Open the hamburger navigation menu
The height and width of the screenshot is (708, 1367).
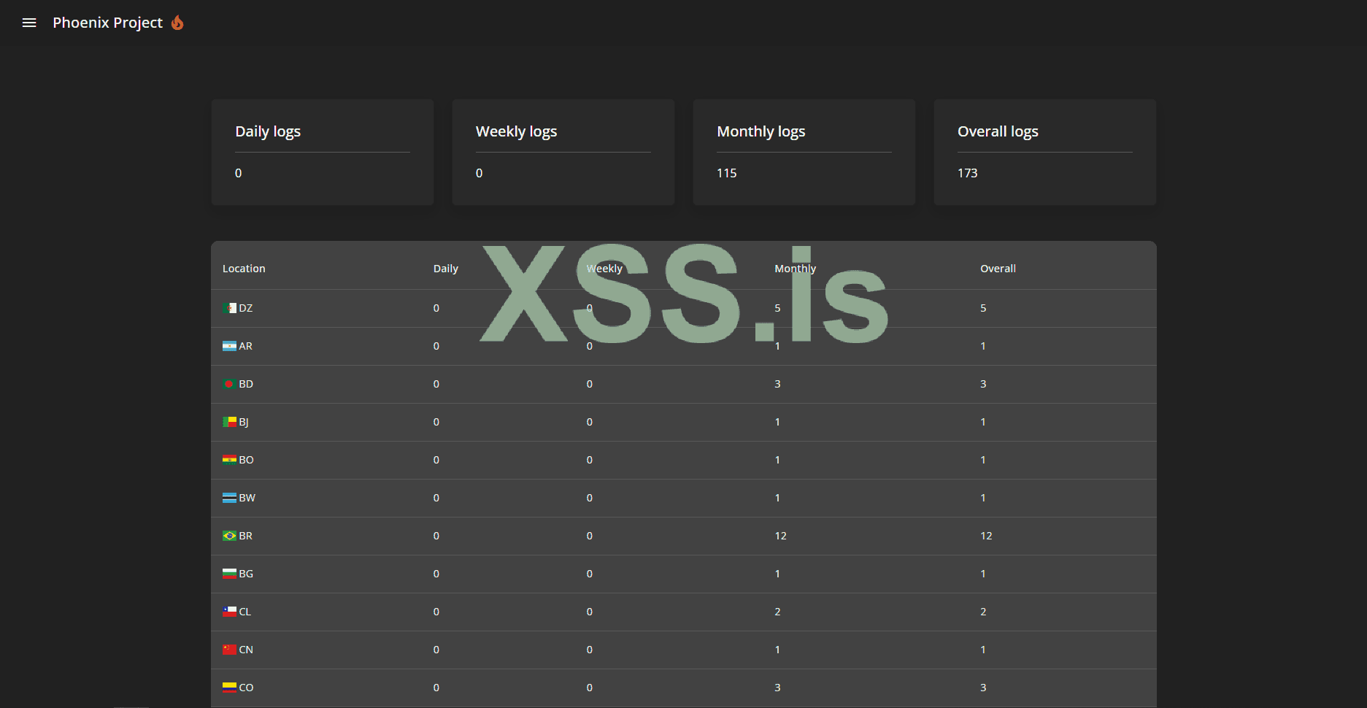point(29,23)
